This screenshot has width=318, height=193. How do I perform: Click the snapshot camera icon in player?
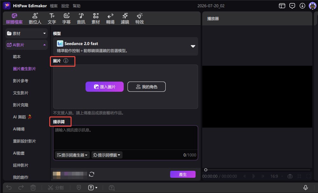290,176
